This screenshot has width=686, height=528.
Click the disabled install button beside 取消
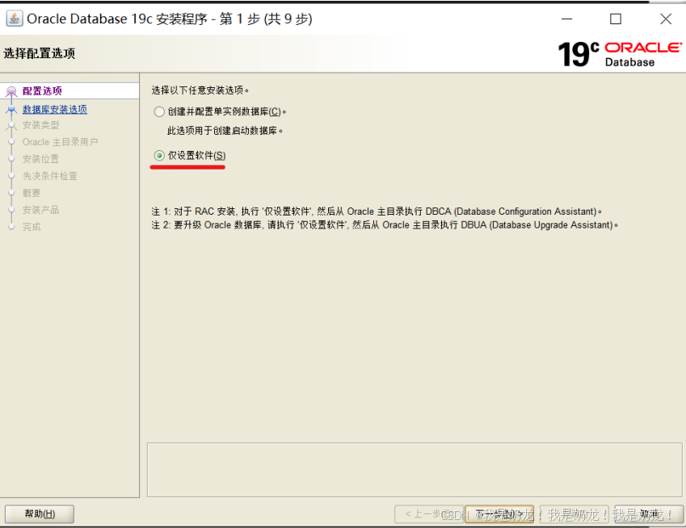[574, 514]
